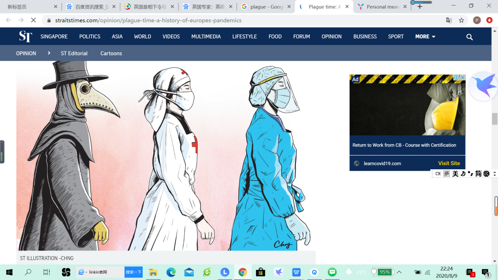Show hidden system tray icons
The image size is (498, 280).
tap(399, 272)
